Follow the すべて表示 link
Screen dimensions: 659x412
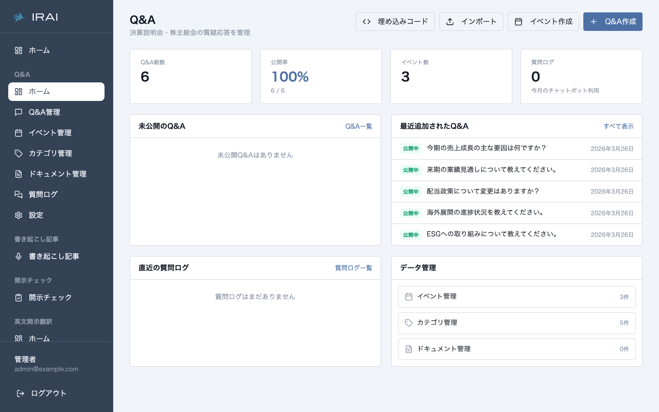click(x=618, y=126)
